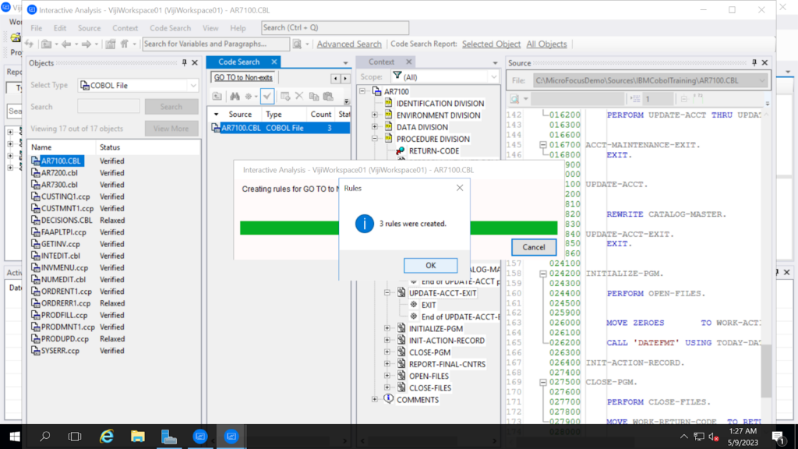Collapse the AR7100 root tree node
Viewport: 798px width, 449px height.
[x=362, y=92]
